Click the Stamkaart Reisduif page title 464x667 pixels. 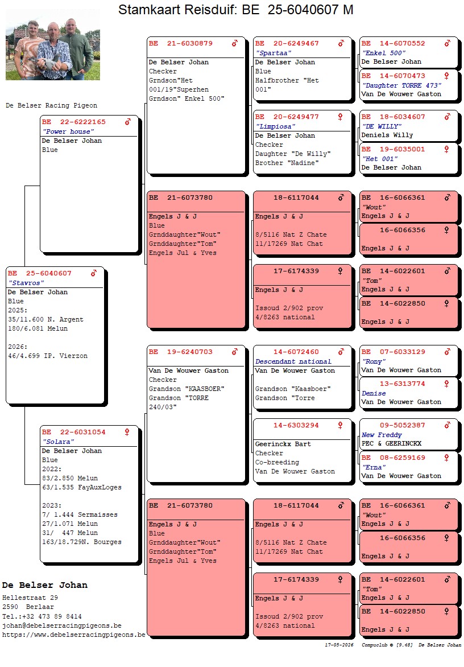pyautogui.click(x=236, y=9)
